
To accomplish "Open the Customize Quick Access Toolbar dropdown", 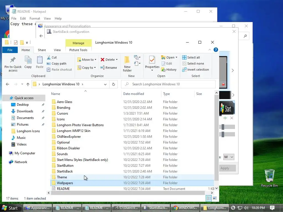I will pyautogui.click(x=27, y=43).
